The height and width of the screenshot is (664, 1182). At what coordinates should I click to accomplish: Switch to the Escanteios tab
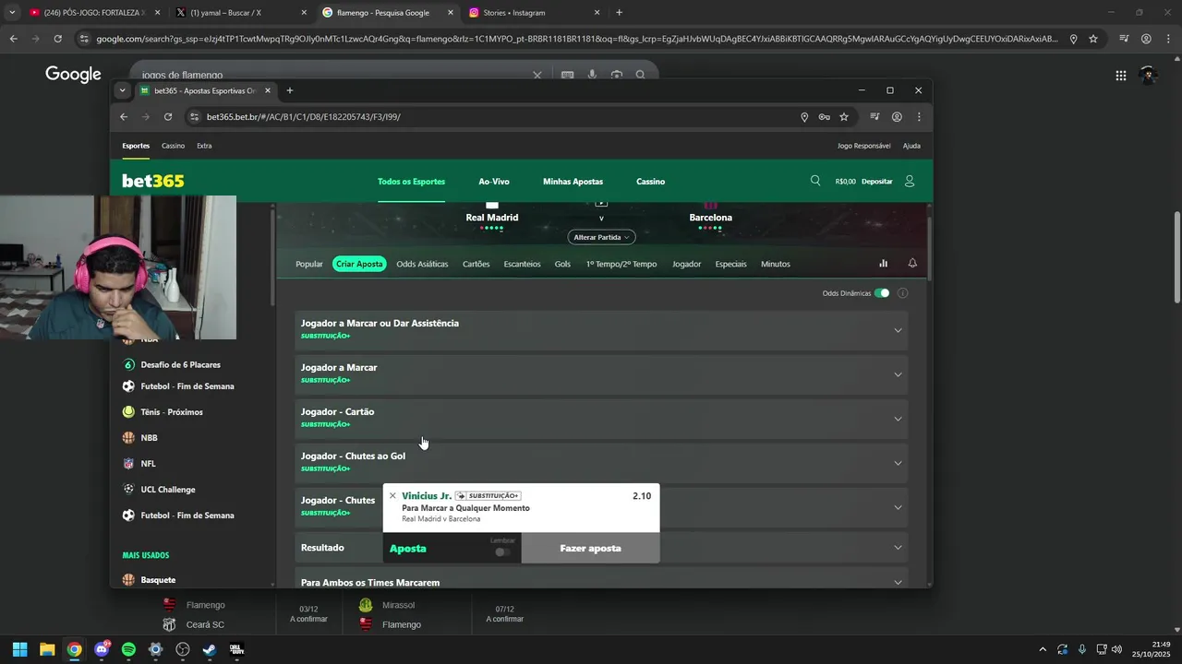(523, 264)
